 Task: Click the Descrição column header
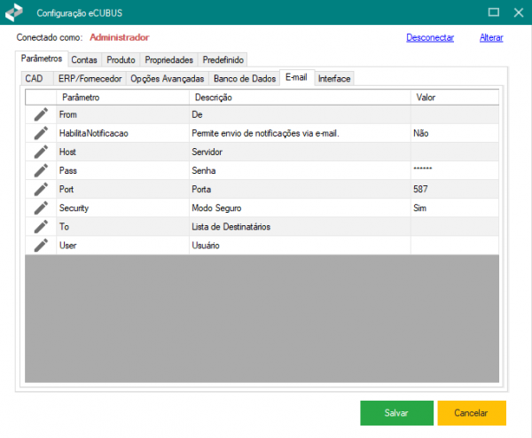click(300, 98)
